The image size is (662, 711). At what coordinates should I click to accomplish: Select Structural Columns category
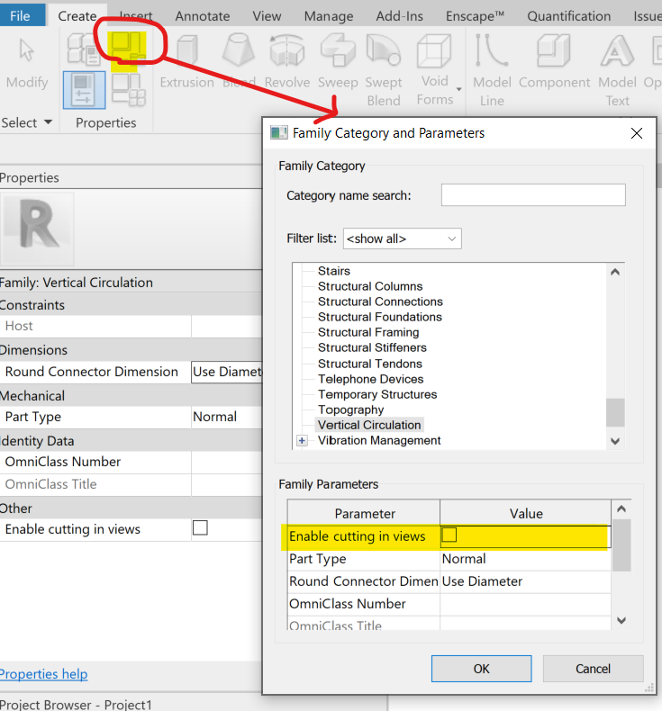tap(370, 286)
